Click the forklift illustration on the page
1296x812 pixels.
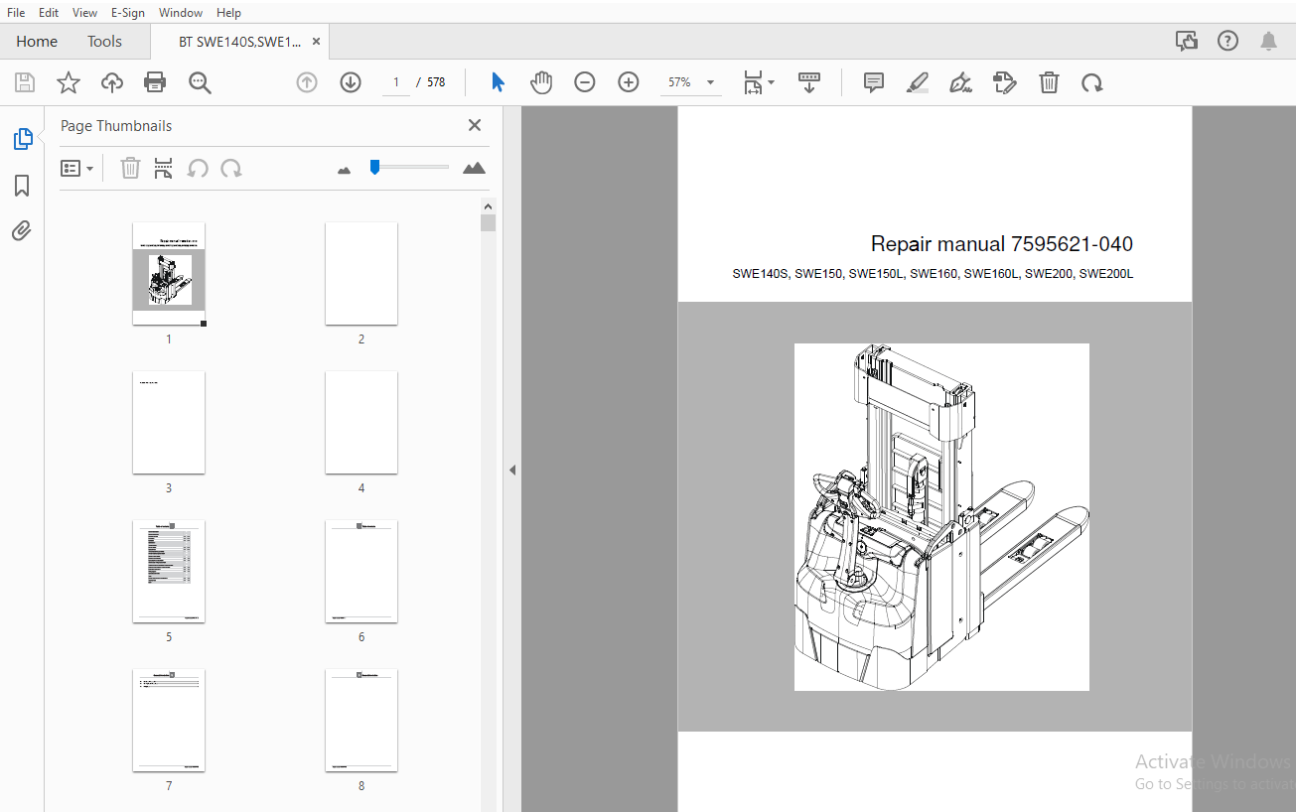(941, 516)
